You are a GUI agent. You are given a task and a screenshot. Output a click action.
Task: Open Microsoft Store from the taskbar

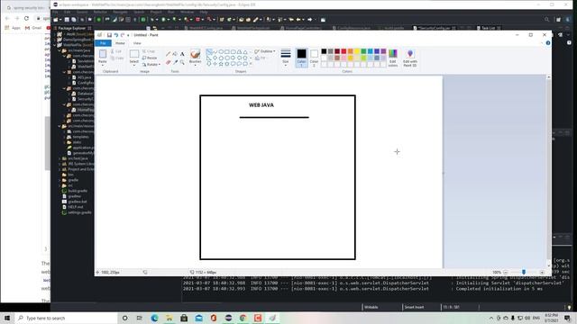pyautogui.click(x=184, y=318)
